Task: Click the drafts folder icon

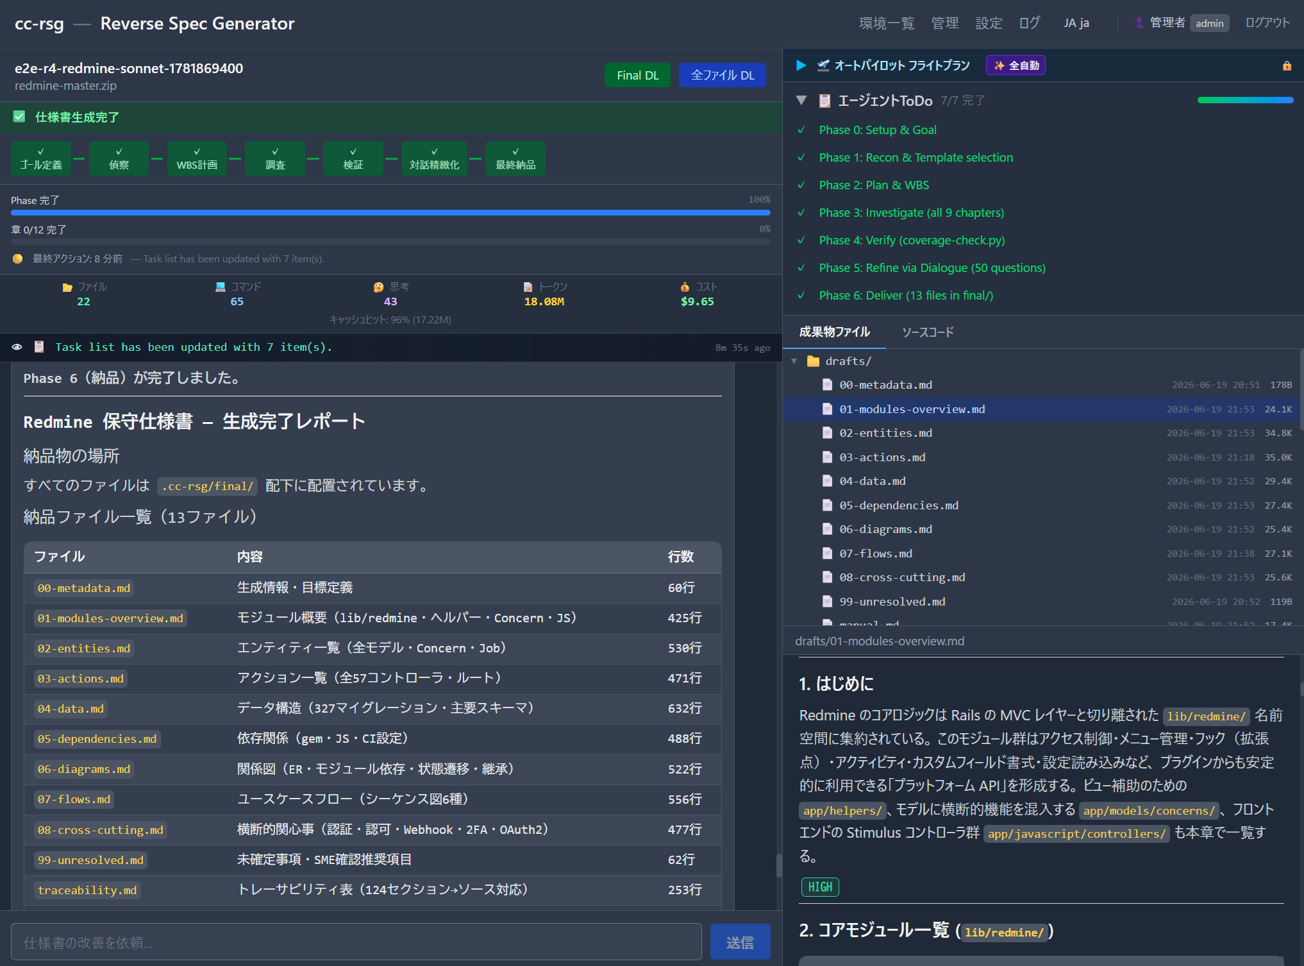Action: pos(813,361)
